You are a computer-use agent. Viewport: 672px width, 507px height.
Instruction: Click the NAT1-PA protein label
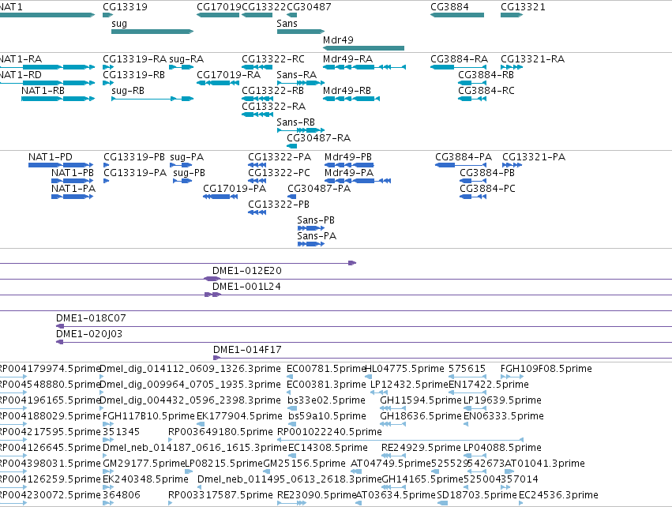click(73, 189)
